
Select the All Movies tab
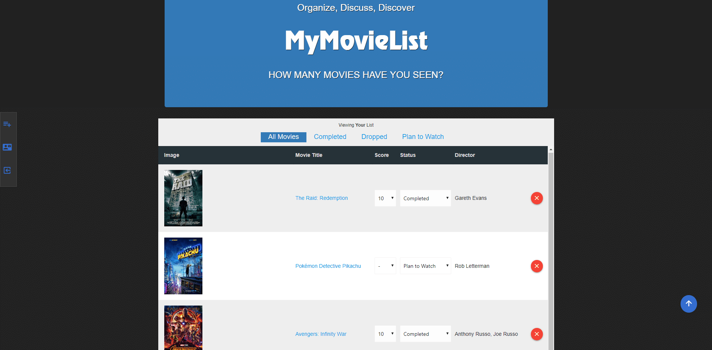283,137
